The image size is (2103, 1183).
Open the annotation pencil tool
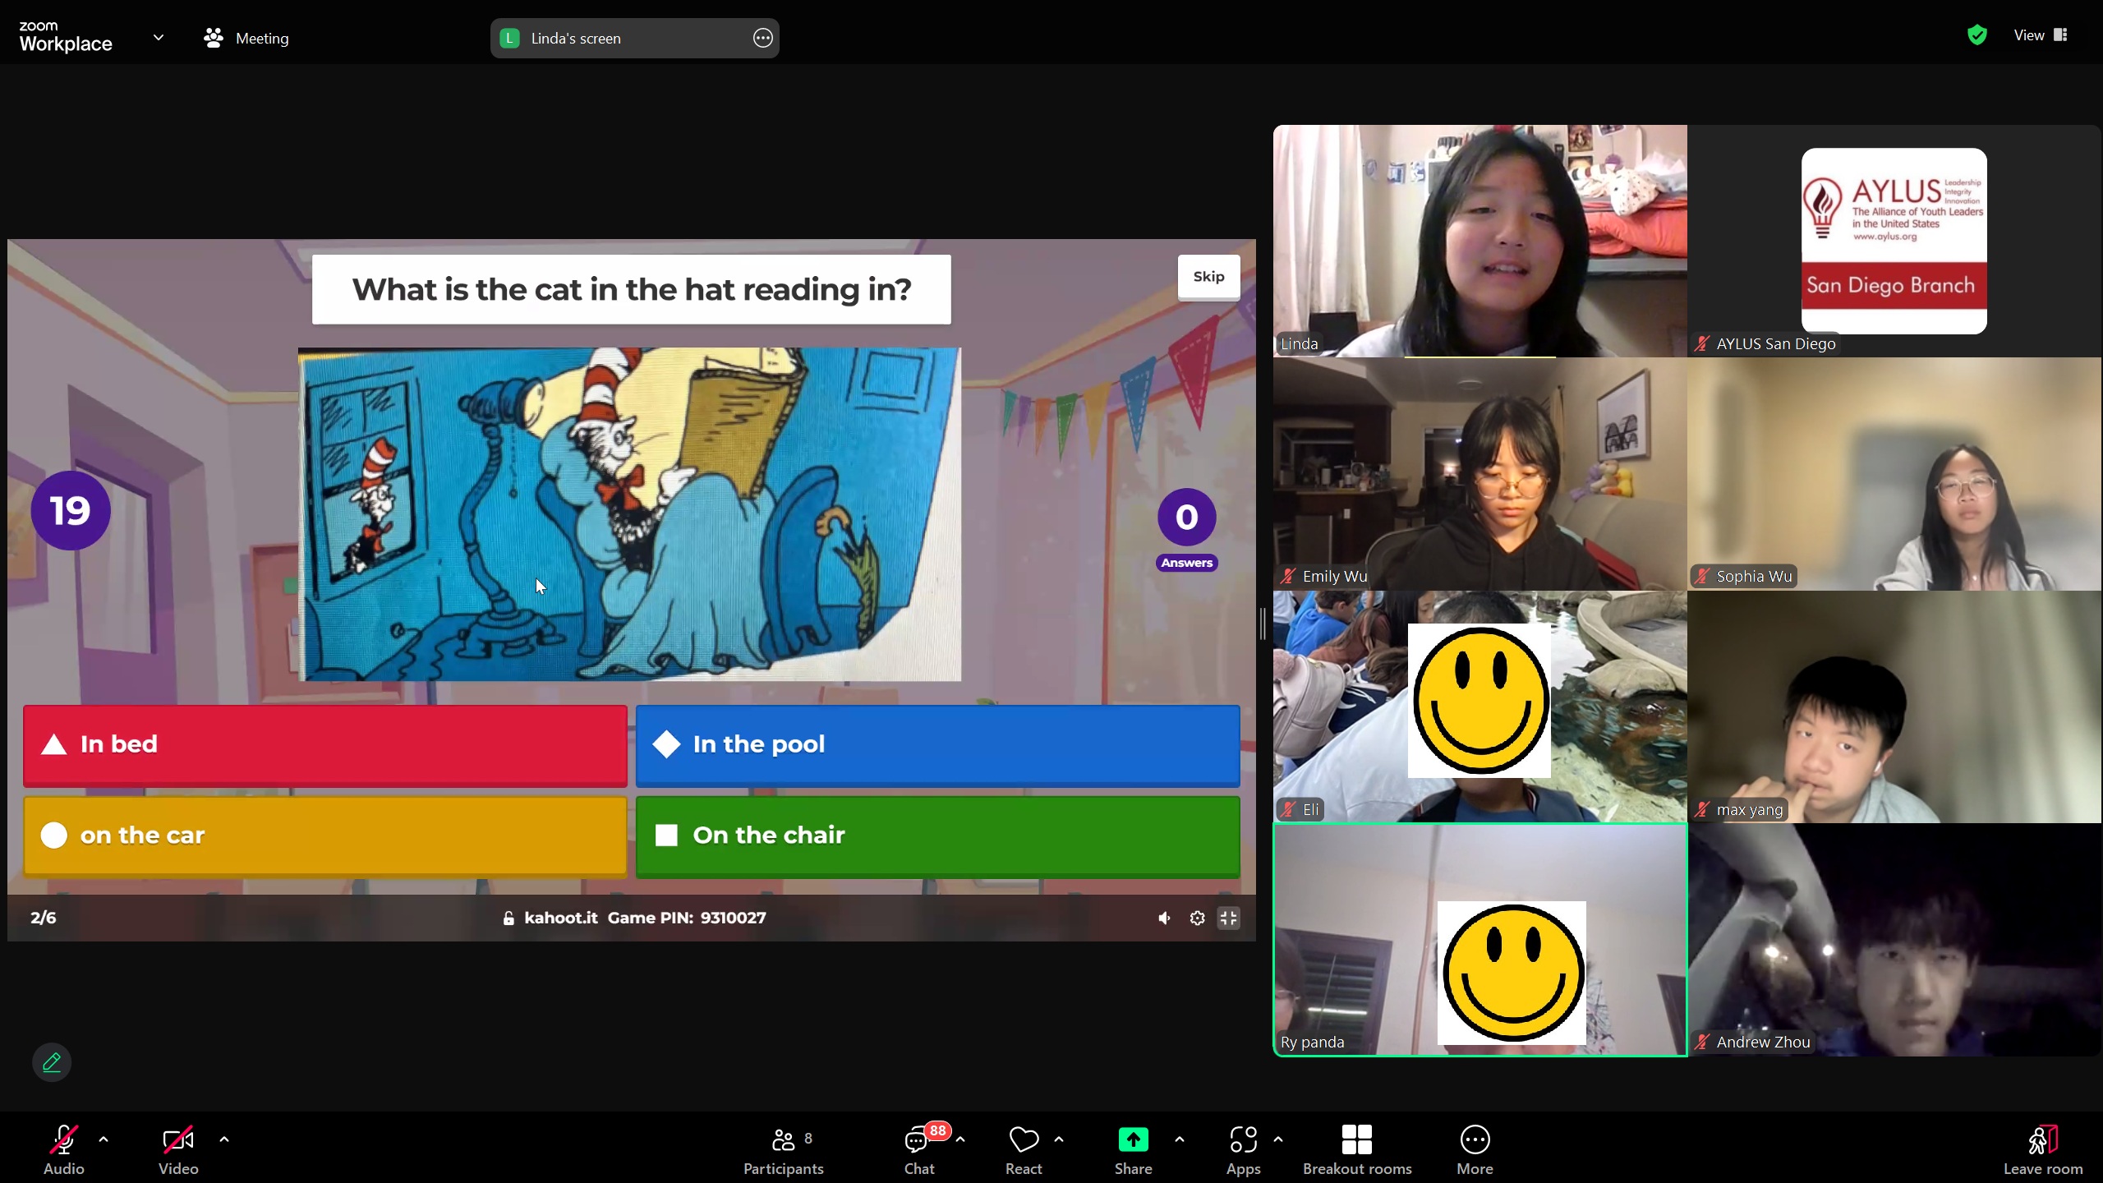click(52, 1062)
